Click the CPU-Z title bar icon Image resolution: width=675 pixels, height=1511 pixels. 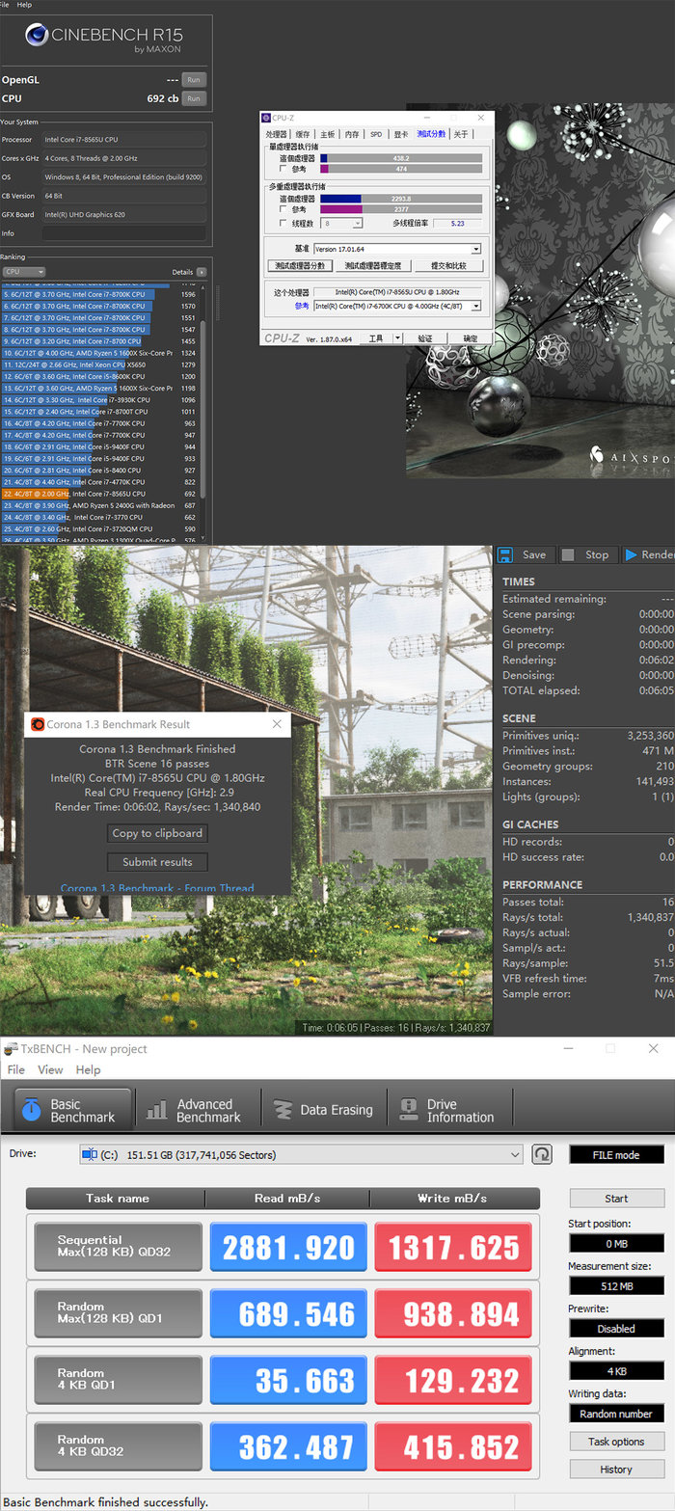tap(267, 118)
